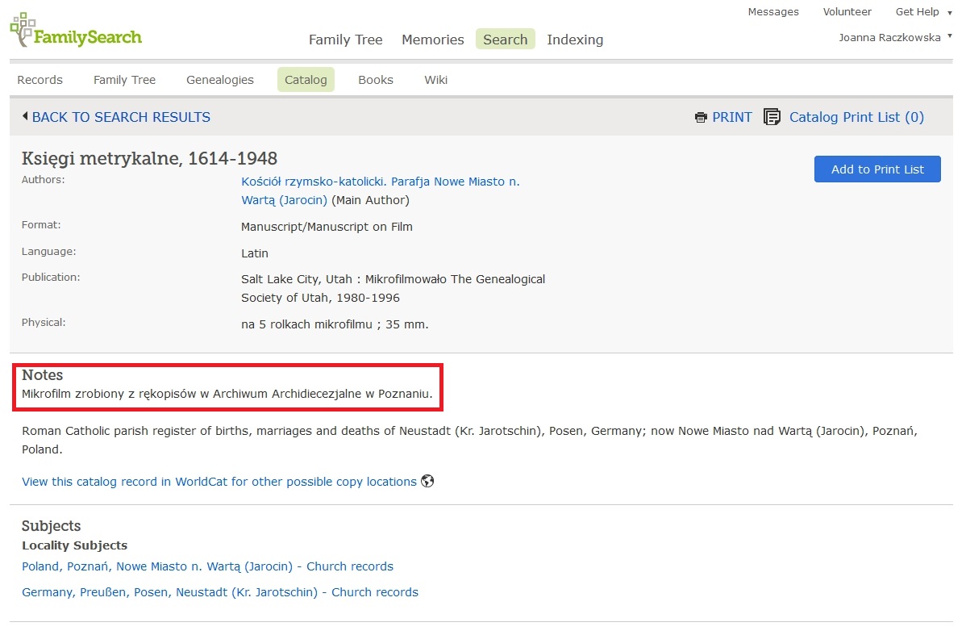Go to the Memories section
The height and width of the screenshot is (635, 966).
[x=432, y=40]
